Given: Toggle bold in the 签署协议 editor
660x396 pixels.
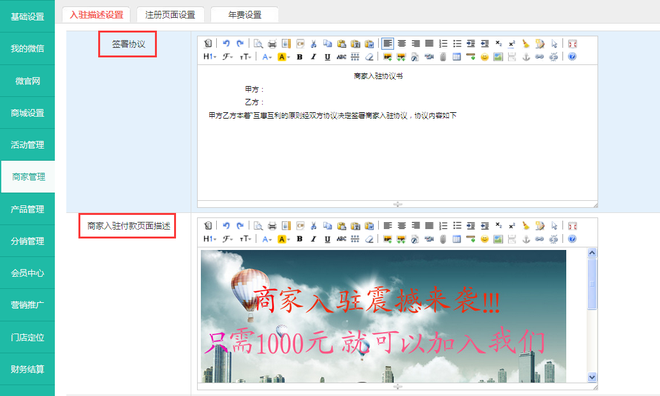Looking at the screenshot, I should click(299, 57).
